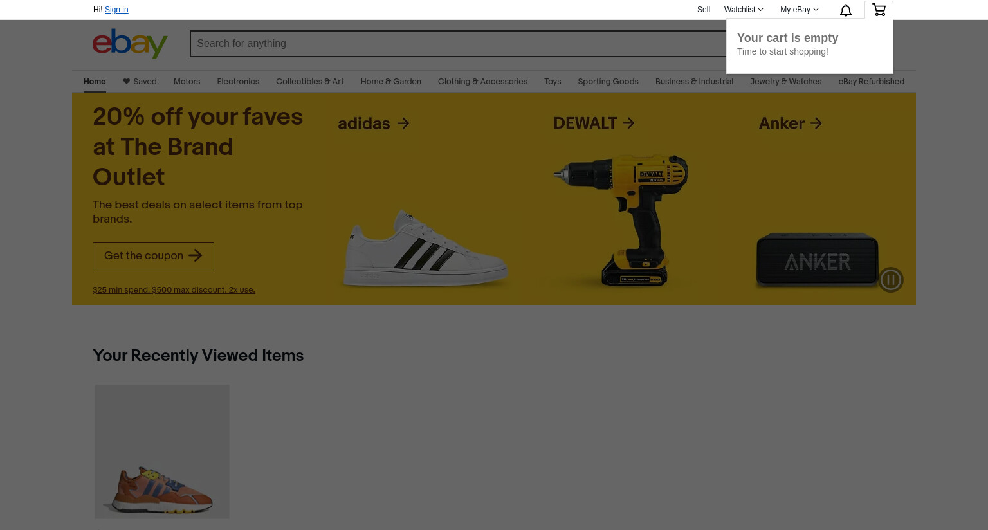Screen dimensions: 988x530
Task: Open the Business & Industrial category
Action: pos(694,82)
